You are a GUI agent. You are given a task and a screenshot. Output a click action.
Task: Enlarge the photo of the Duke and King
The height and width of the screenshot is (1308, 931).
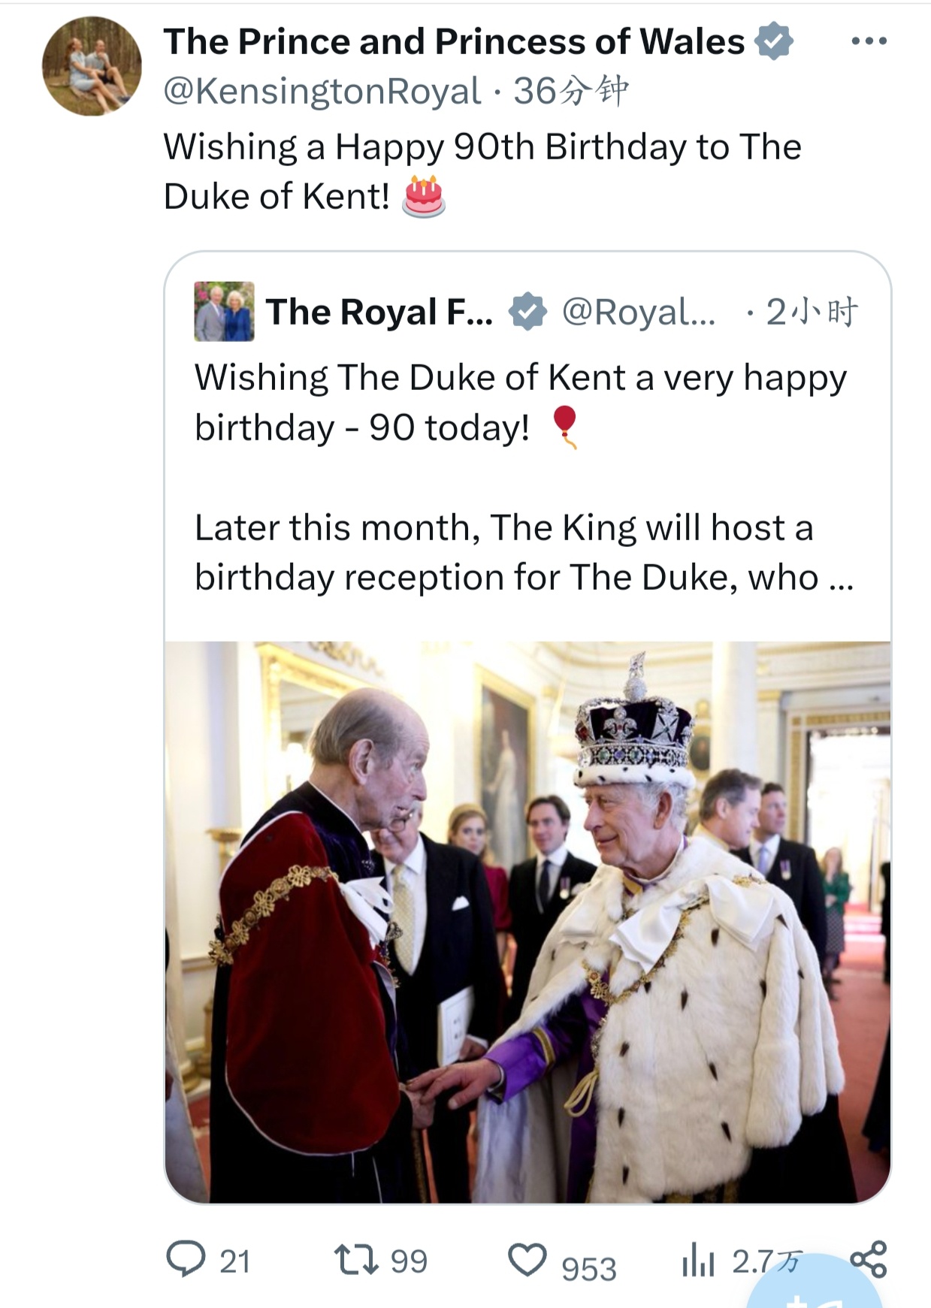(x=527, y=921)
